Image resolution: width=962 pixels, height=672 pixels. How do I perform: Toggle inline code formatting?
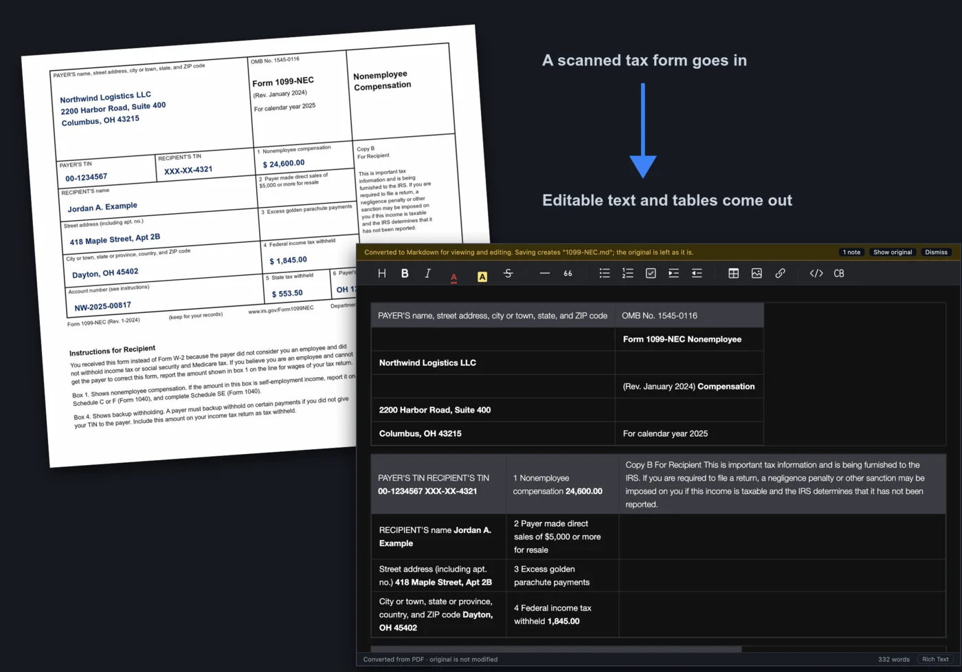[x=816, y=273]
